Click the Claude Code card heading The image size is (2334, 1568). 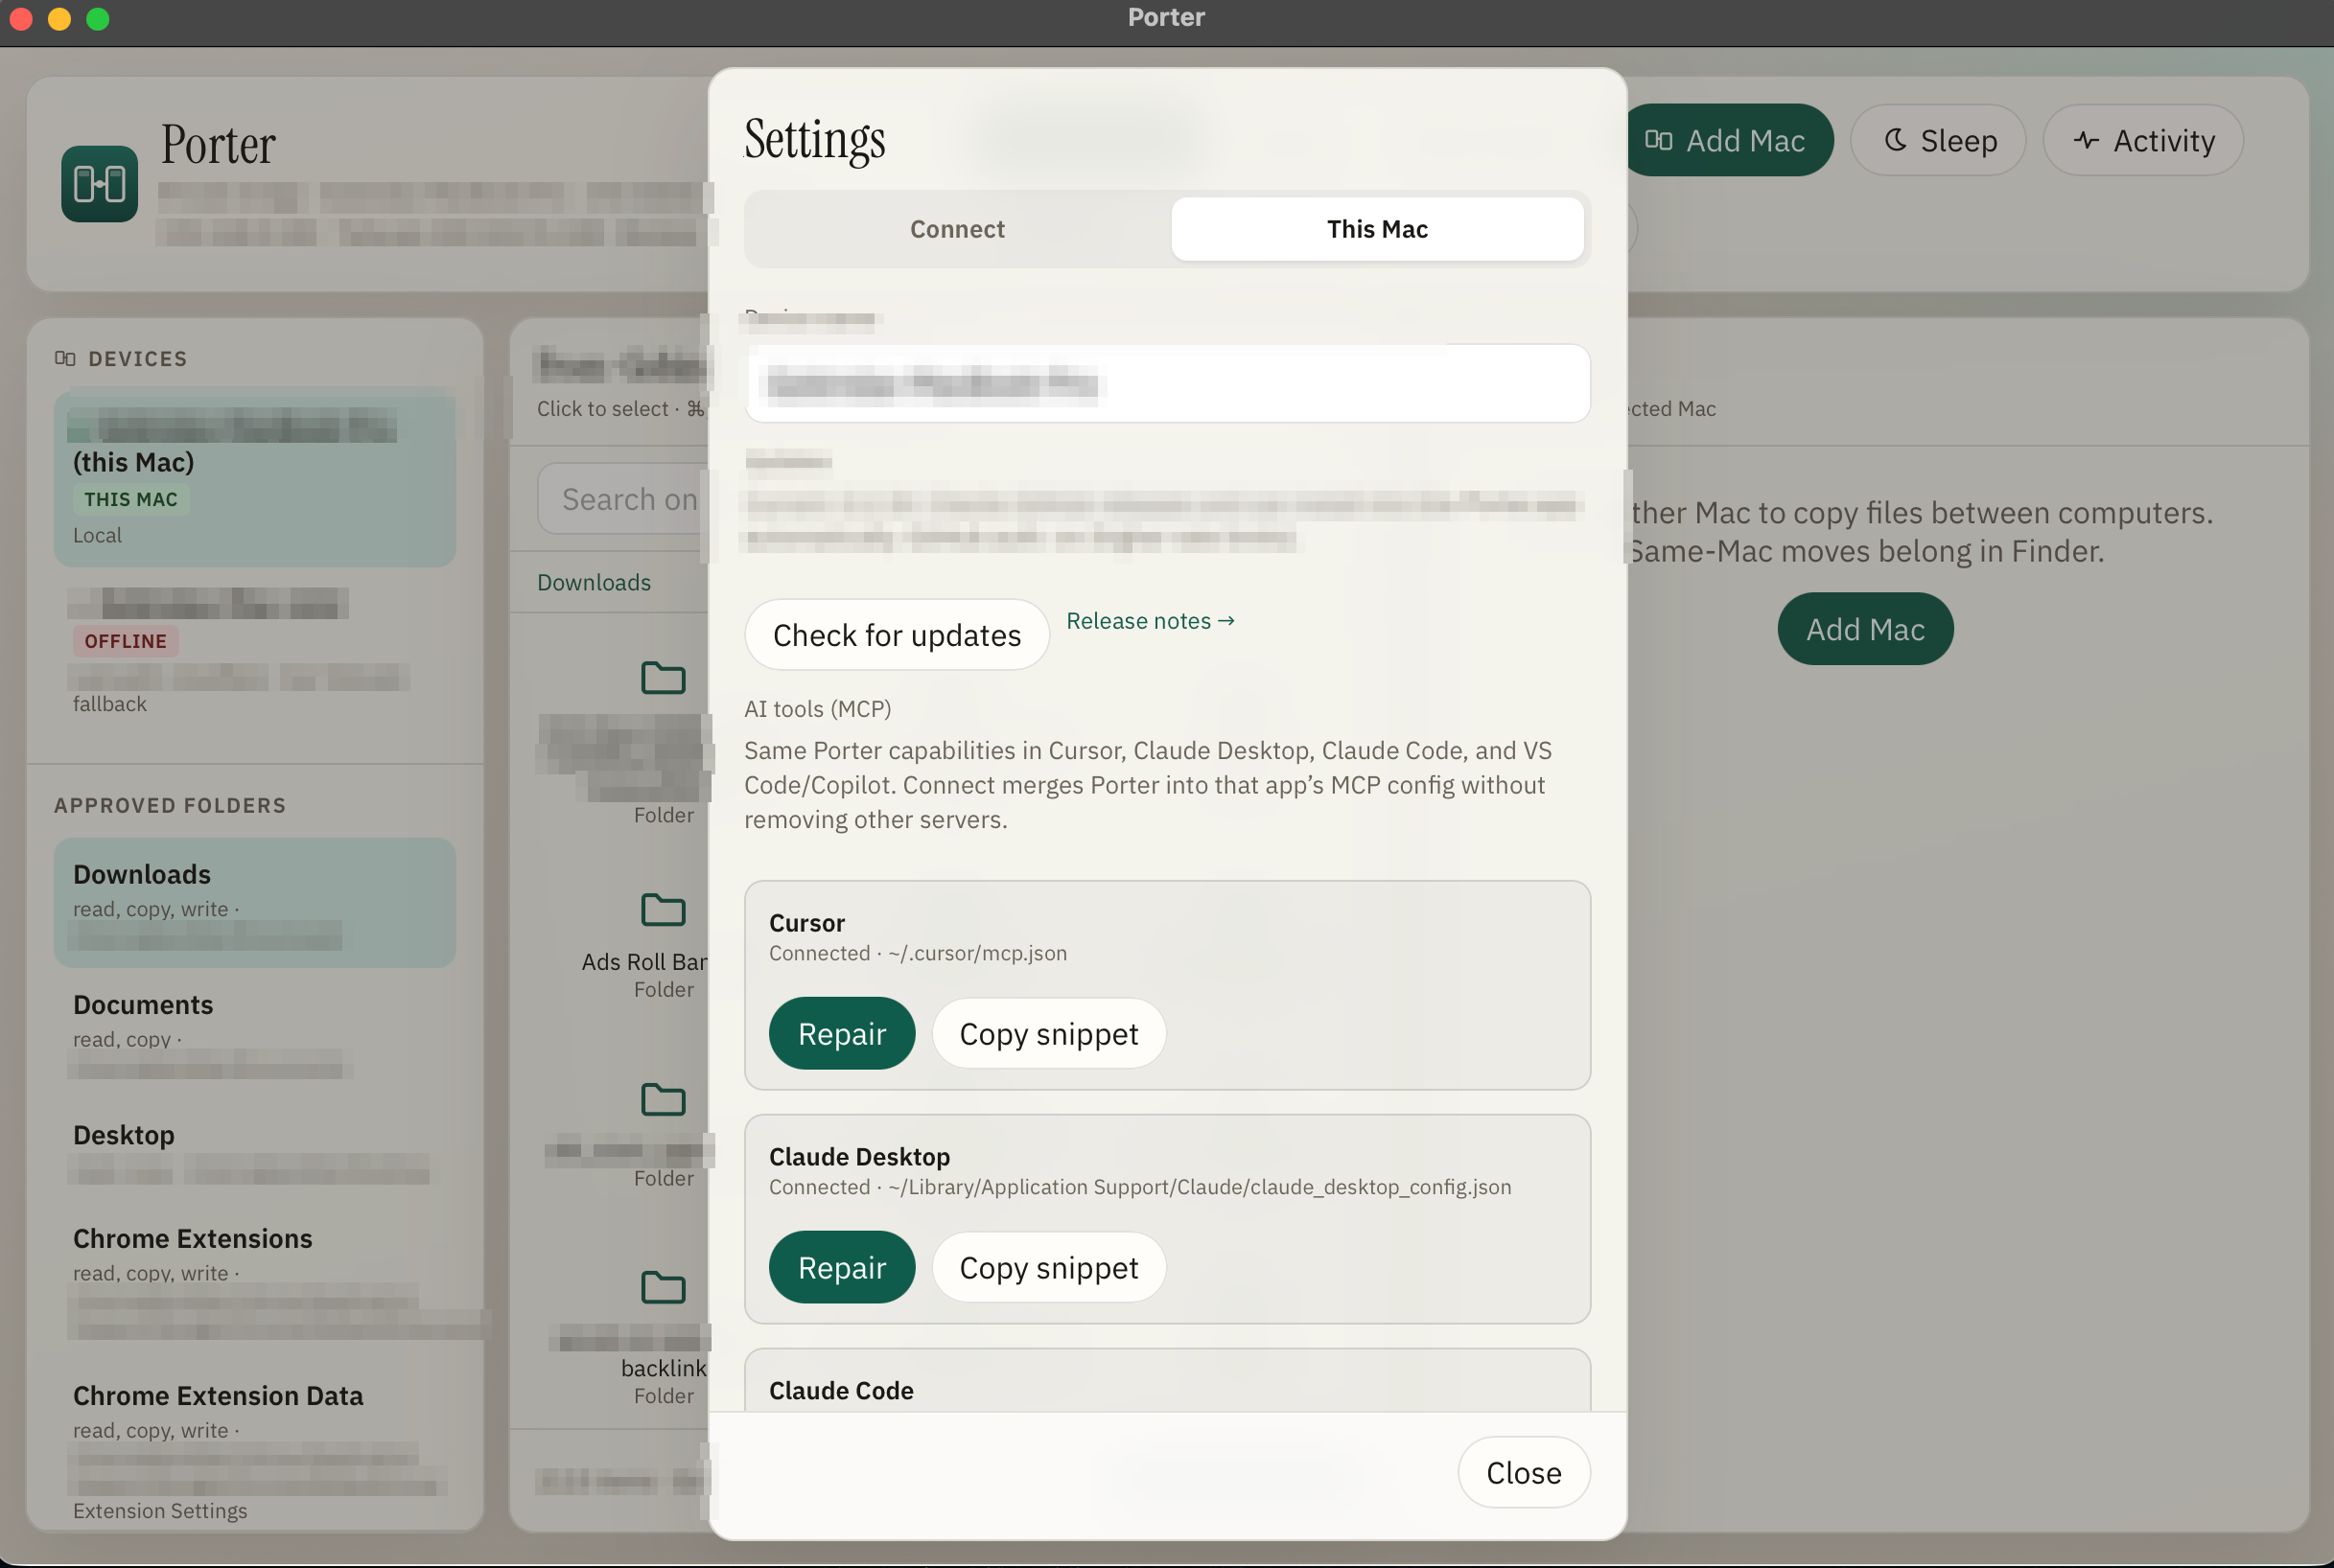840,1390
